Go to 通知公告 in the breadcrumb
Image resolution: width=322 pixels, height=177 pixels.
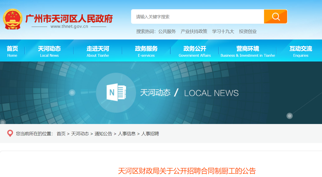[103, 134]
